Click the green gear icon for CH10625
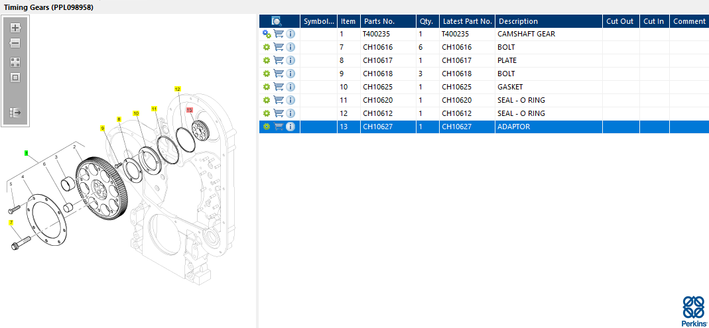 click(267, 87)
